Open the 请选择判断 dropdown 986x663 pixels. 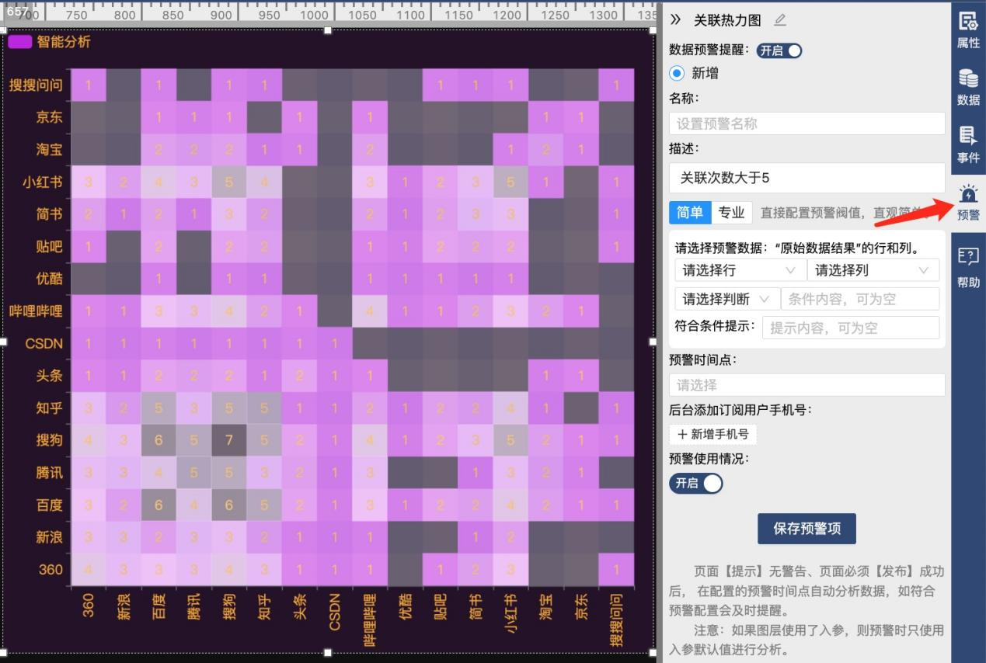point(727,299)
